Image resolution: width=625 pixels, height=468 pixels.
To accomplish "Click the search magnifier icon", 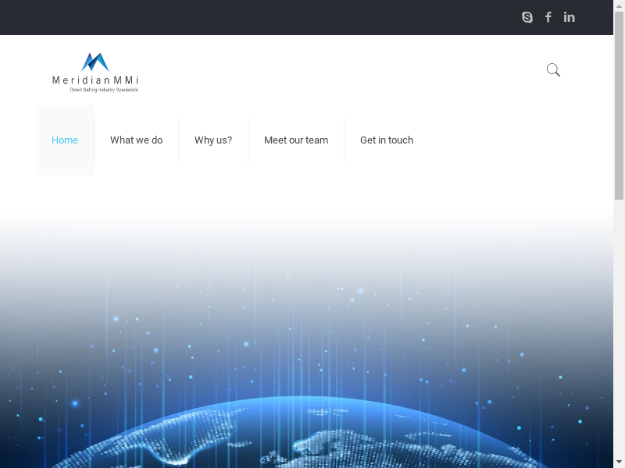I will click(553, 70).
